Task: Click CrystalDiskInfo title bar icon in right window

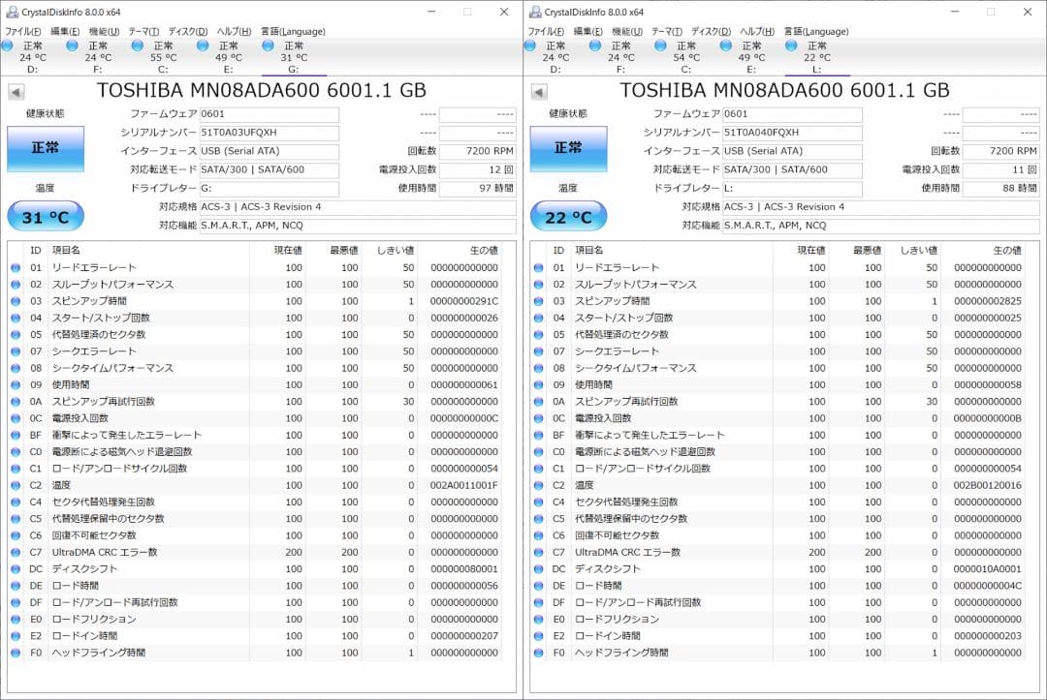Action: click(535, 12)
